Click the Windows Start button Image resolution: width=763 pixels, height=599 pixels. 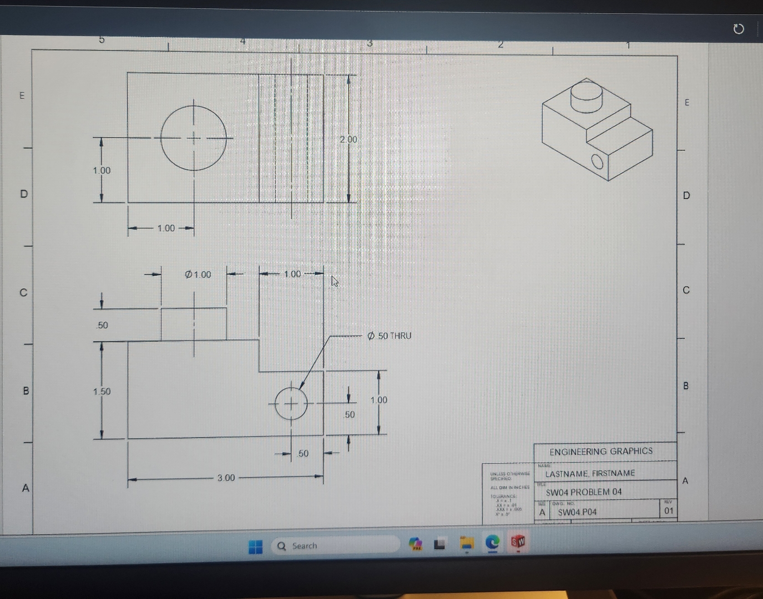255,545
